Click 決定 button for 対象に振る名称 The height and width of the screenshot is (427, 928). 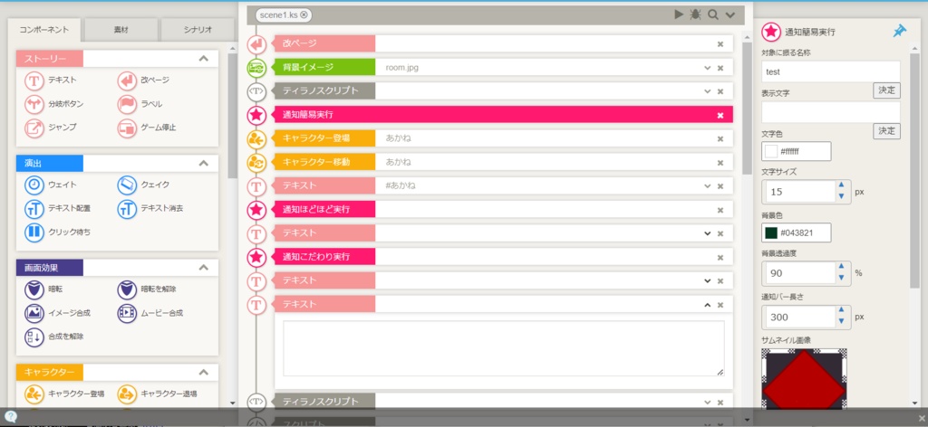(886, 90)
